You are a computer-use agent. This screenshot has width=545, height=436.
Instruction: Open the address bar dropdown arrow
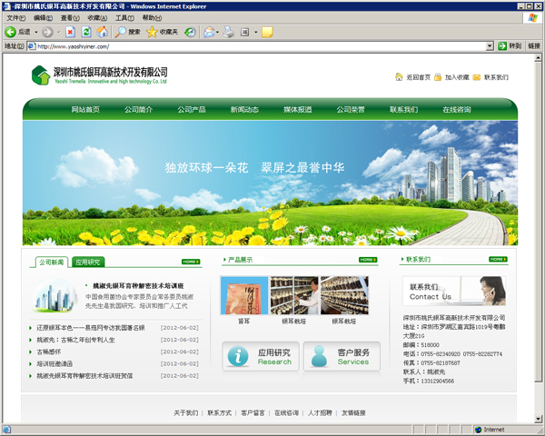(x=500, y=46)
